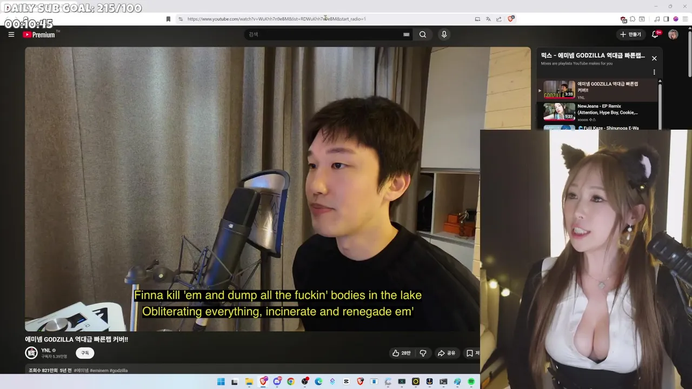Click the #에미넴 hashtag link
This screenshot has width=692, height=389.
click(x=81, y=371)
